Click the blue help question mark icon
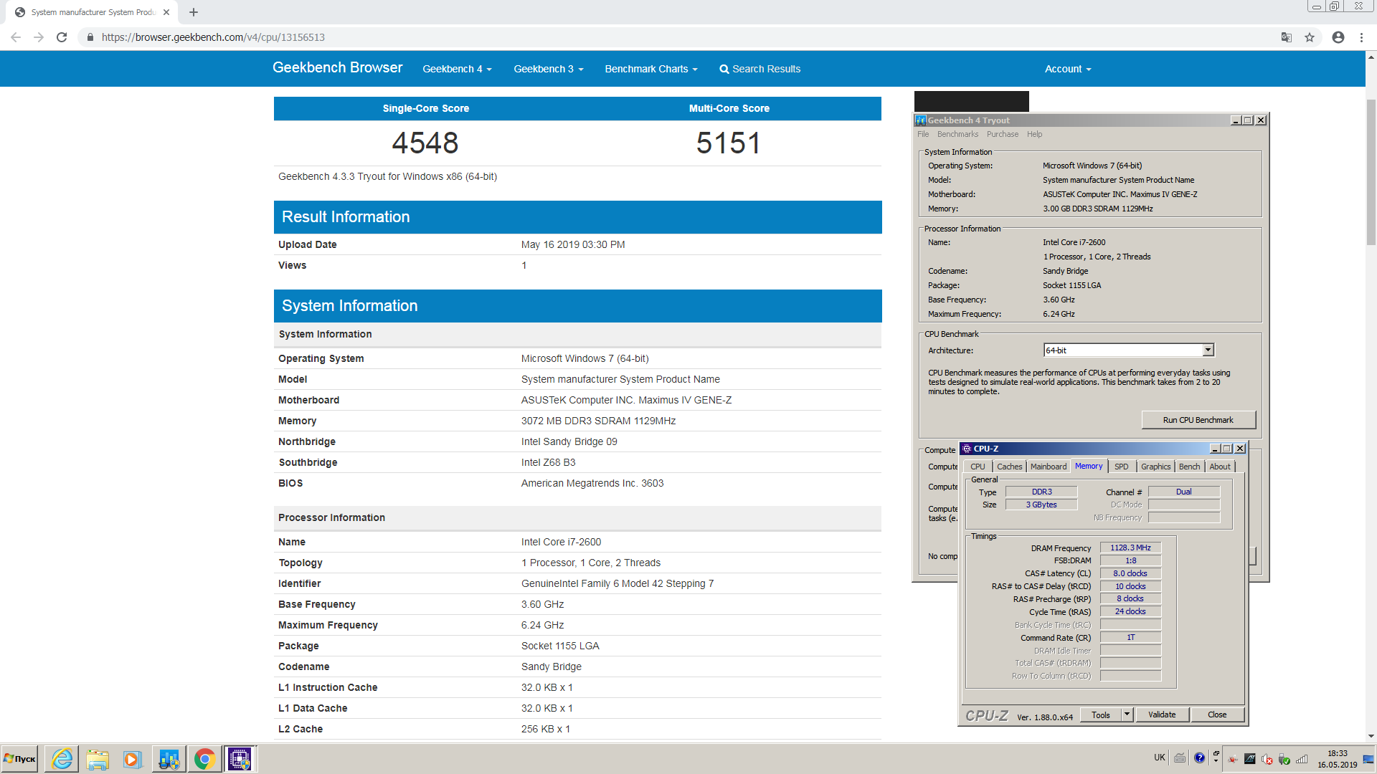The image size is (1377, 774). [x=1199, y=758]
